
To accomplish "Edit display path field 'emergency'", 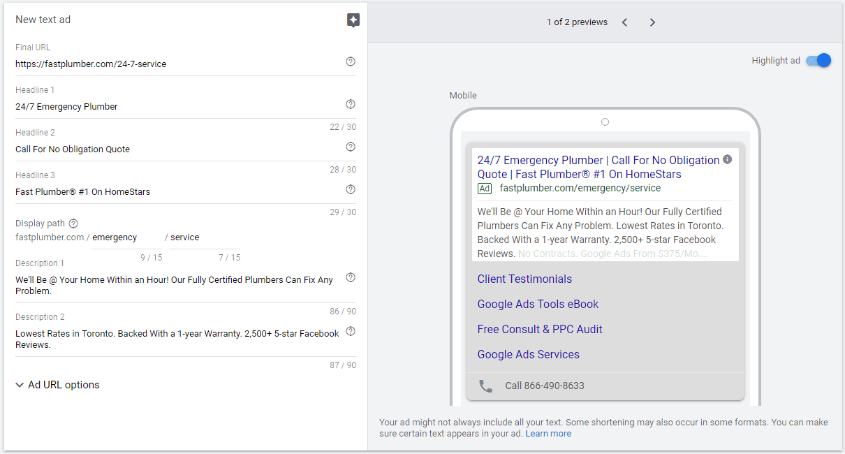I will click(x=127, y=237).
